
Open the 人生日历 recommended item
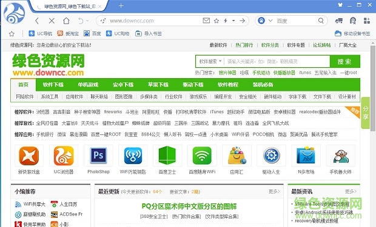(64, 204)
